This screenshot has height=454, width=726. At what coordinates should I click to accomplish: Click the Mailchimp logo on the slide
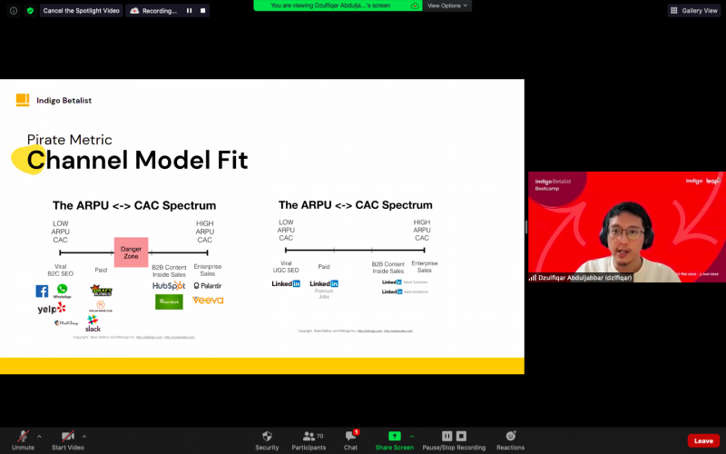click(65, 323)
